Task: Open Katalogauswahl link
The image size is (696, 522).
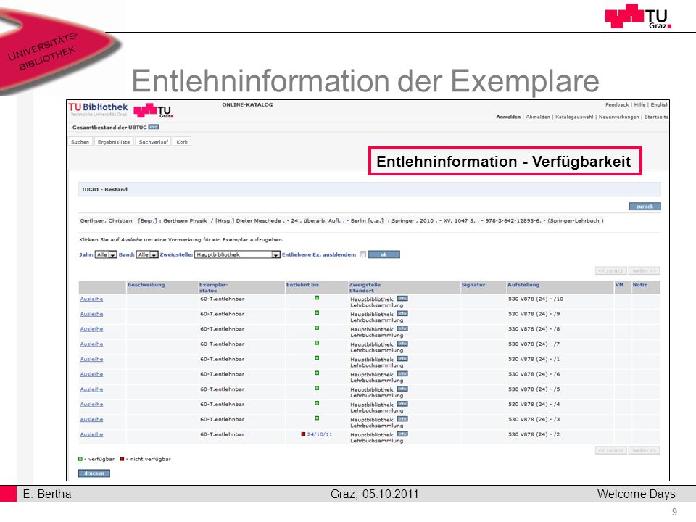Action: (574, 117)
